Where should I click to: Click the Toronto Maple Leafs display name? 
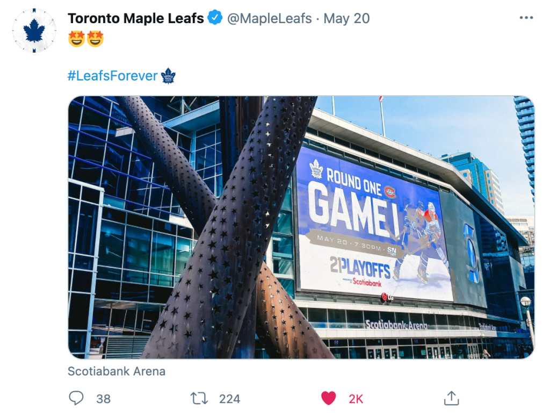[136, 18]
